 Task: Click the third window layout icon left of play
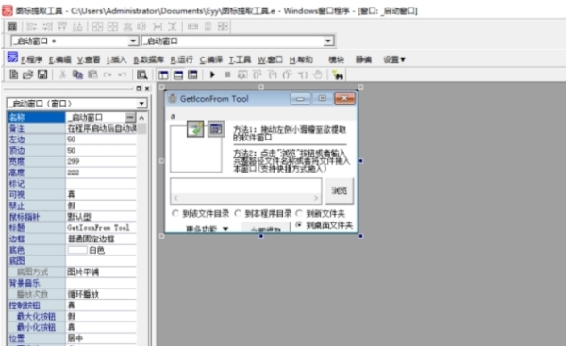(x=192, y=74)
